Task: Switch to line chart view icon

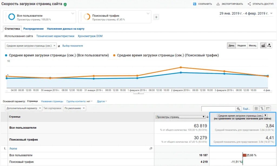Action: 263,46
